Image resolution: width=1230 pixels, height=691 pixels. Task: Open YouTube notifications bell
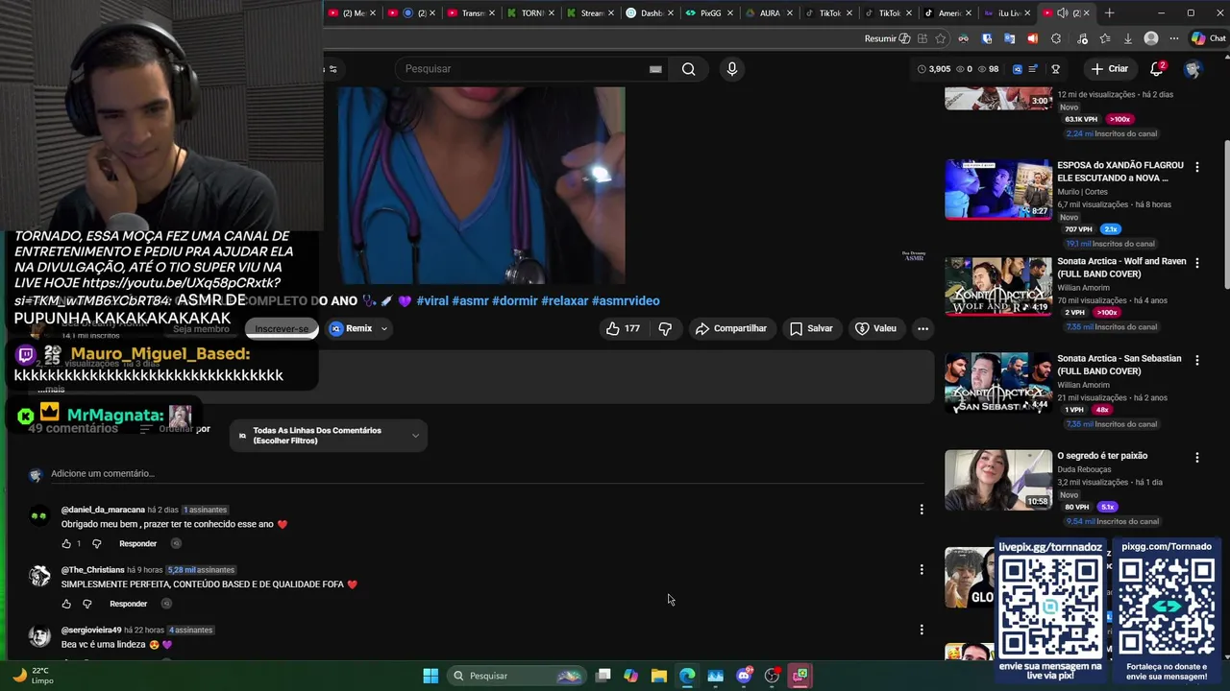[1157, 69]
